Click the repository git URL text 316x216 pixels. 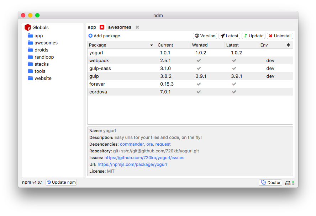[x=156, y=151]
